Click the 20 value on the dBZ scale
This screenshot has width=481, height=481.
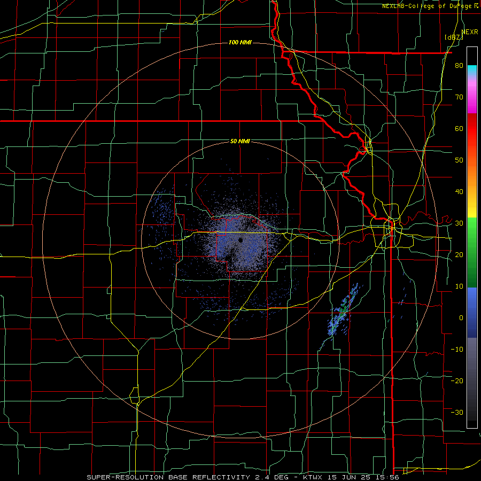tap(459, 255)
